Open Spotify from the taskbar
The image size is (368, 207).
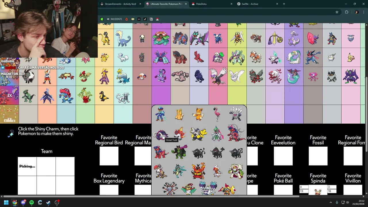32,202
